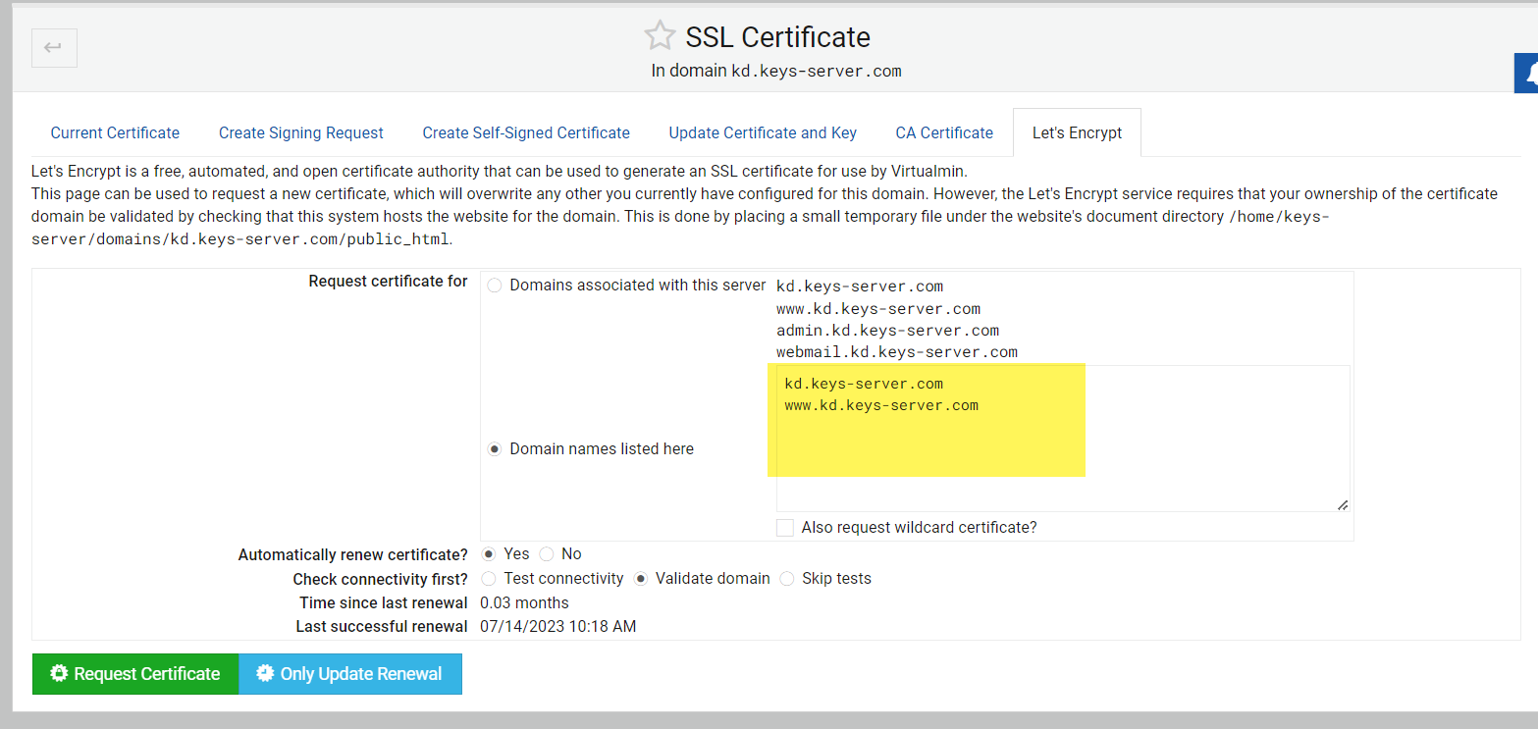This screenshot has height=729, width=1538.
Task: Select the CA Certificate tab
Action: 944,132
